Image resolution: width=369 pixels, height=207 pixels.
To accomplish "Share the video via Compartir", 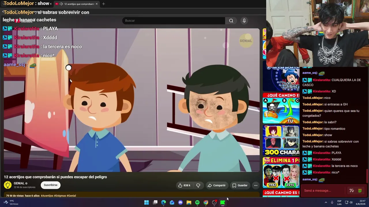I will pos(217,185).
